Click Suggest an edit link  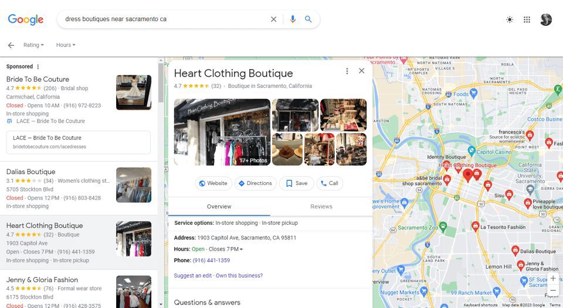pos(193,276)
